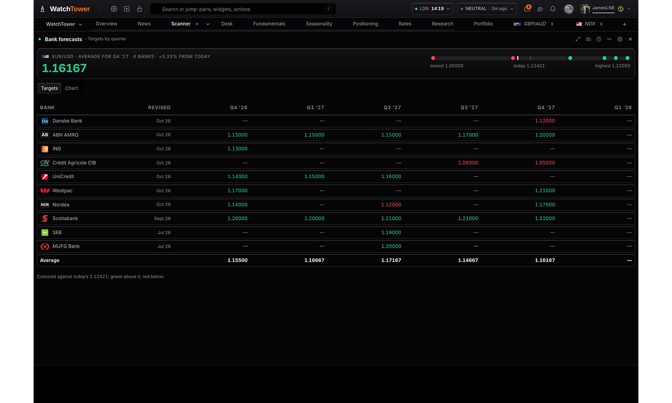Select the Danske Bank row
This screenshot has width=672, height=403.
click(336, 121)
